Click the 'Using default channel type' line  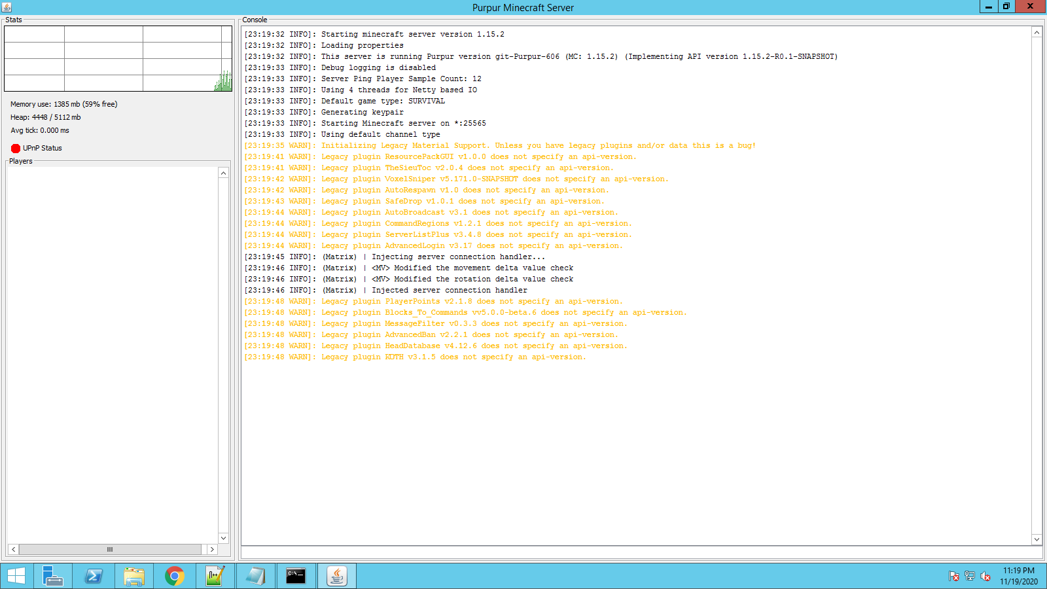pyautogui.click(x=342, y=134)
